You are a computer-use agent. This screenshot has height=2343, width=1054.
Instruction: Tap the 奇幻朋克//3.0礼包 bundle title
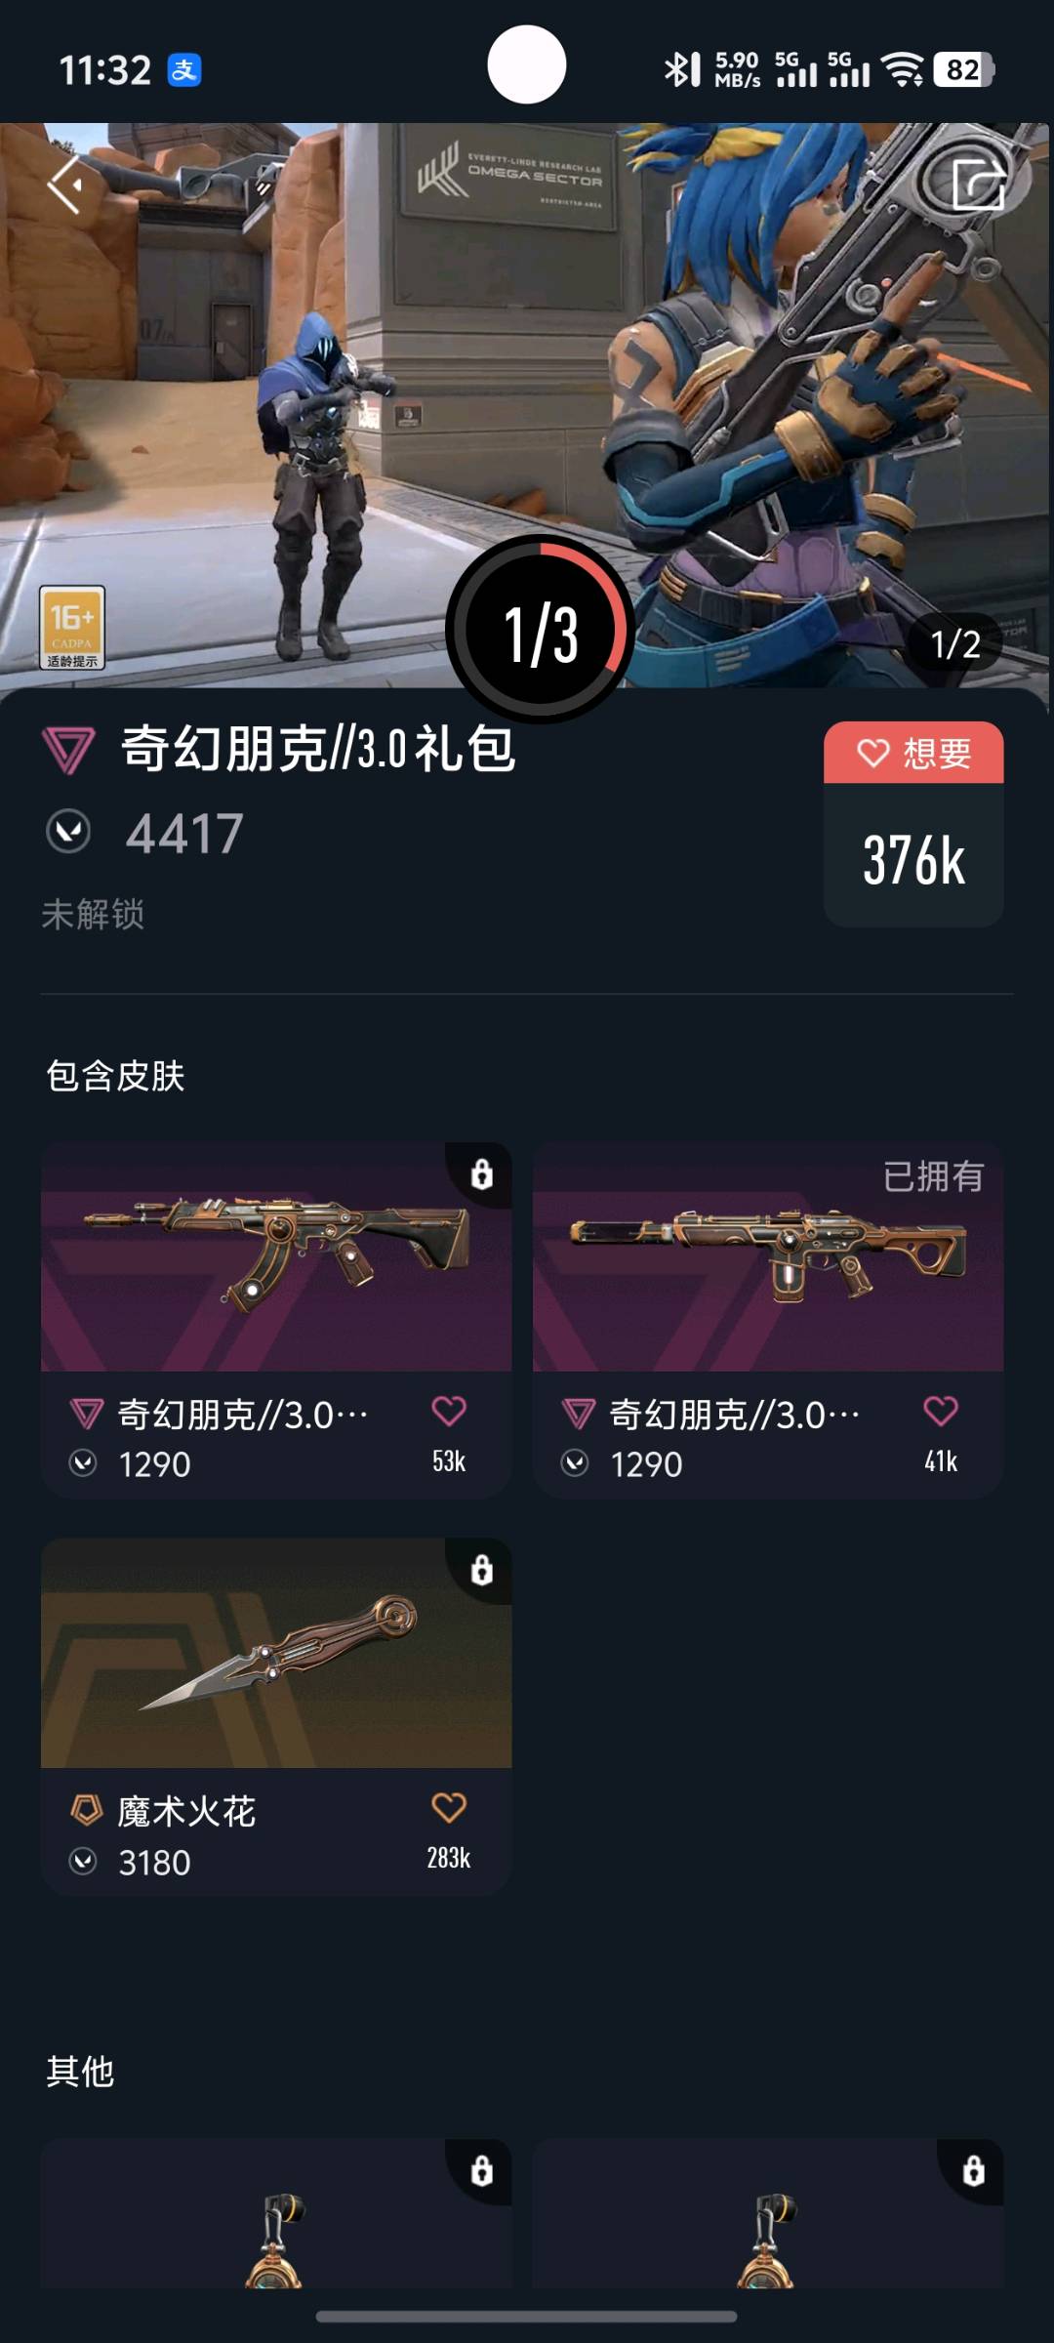pos(317,750)
